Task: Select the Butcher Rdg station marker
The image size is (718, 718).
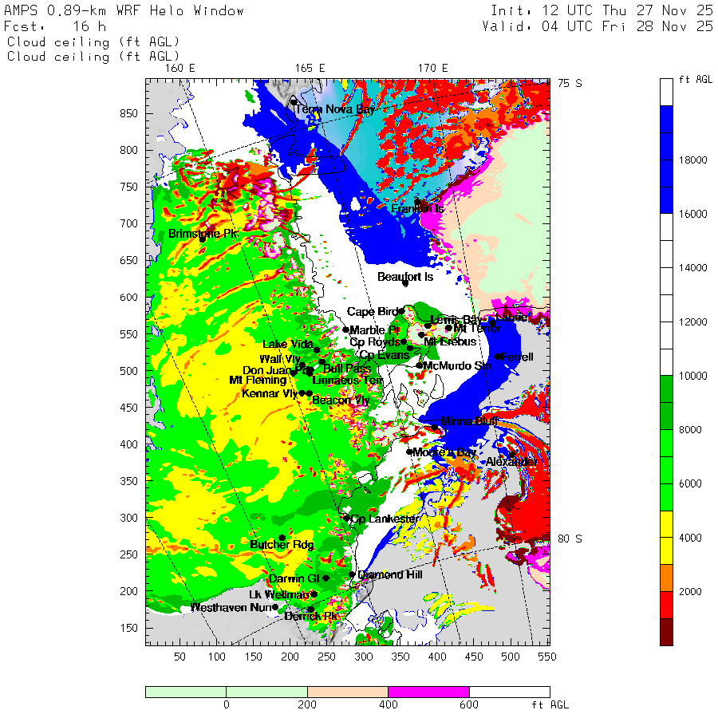Action: coord(282,538)
